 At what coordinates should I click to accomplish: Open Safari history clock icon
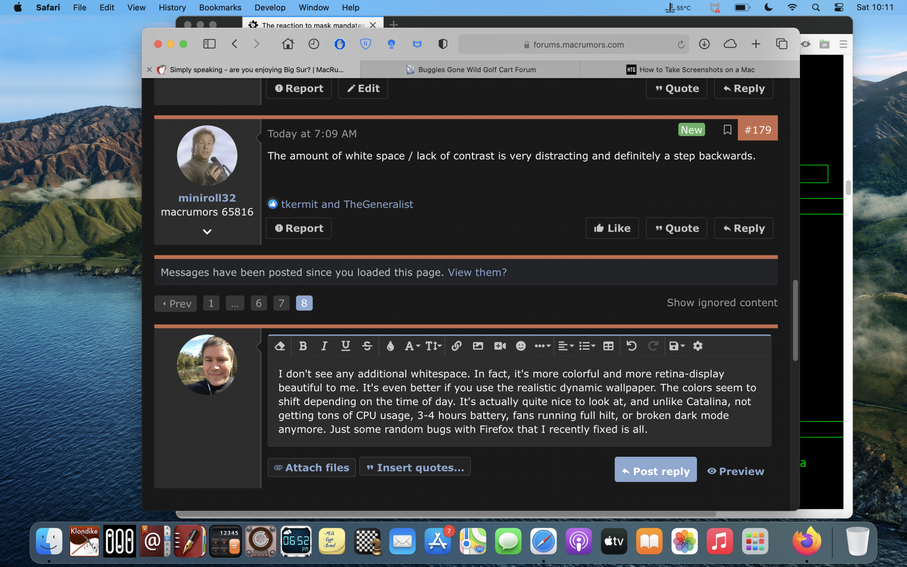[x=314, y=44]
